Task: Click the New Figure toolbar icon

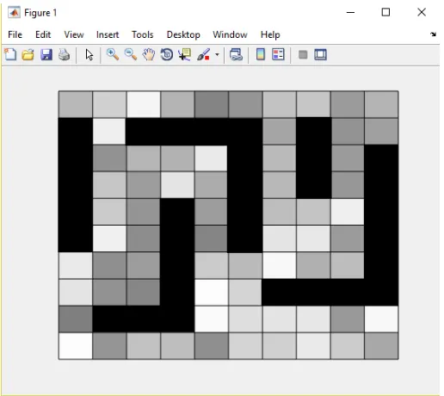Action: (x=10, y=54)
